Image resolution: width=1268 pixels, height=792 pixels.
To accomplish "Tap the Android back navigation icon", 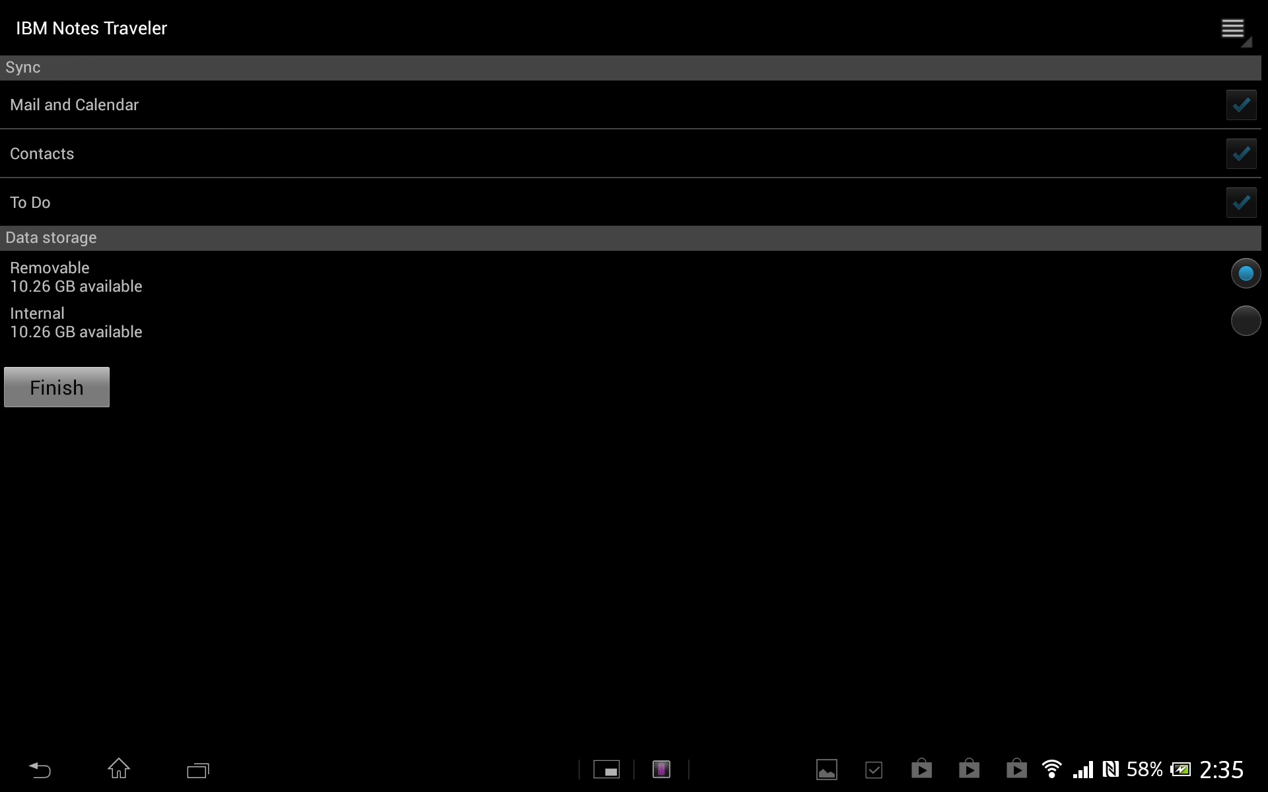I will (x=40, y=770).
